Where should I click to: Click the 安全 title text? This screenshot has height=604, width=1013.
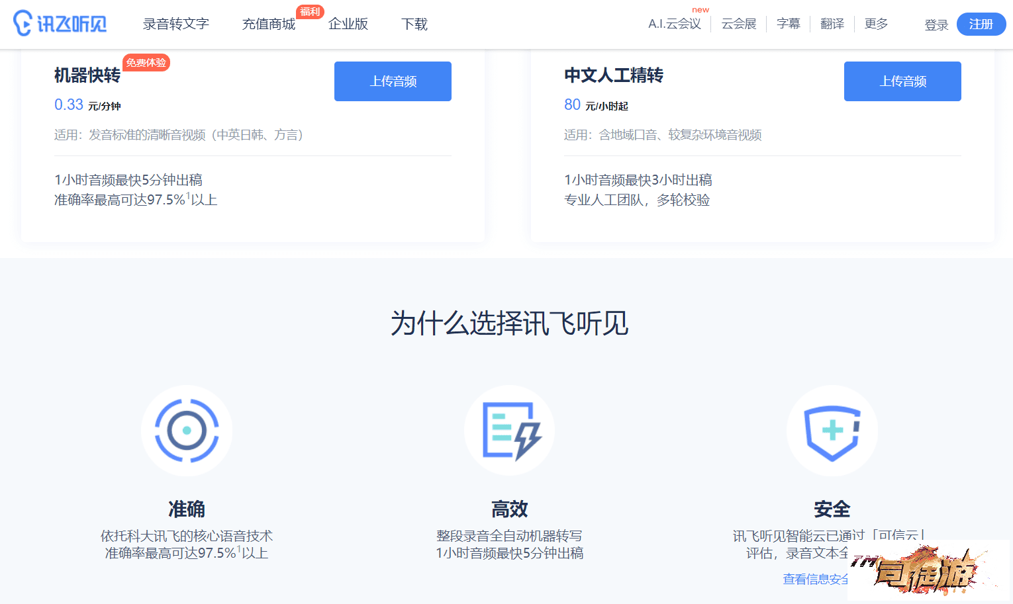(832, 509)
